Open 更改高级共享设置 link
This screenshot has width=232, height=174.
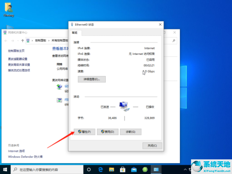(19, 65)
